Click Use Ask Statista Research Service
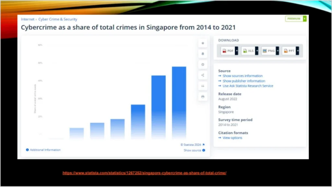 click(x=248, y=86)
